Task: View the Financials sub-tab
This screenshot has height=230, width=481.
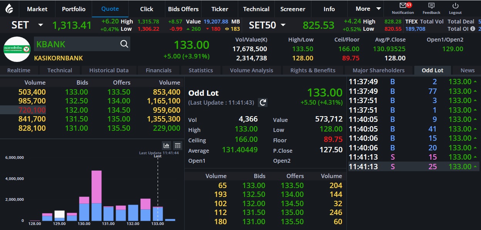Action: pyautogui.click(x=159, y=70)
